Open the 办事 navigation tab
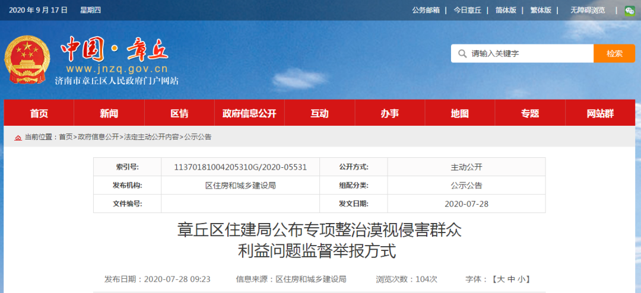Viewport: 641px width, 293px height. click(x=390, y=113)
